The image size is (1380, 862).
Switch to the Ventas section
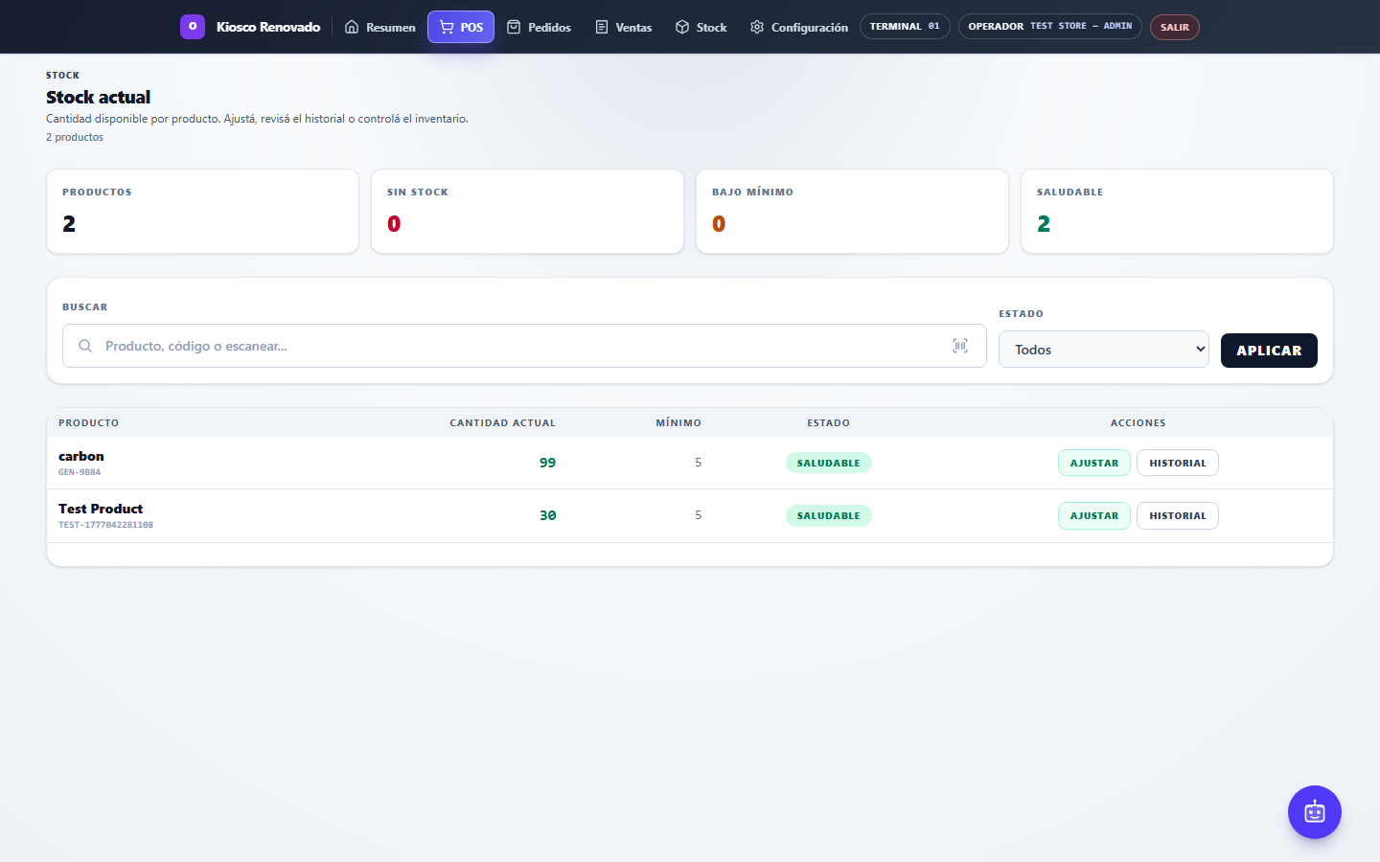tap(624, 27)
